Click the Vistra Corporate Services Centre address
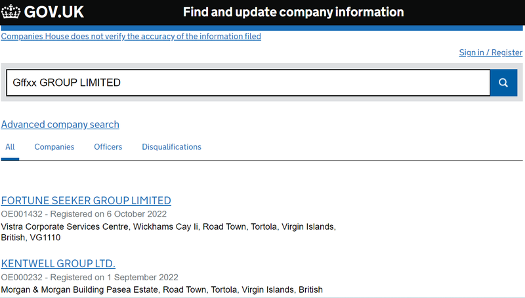The image size is (525, 298). click(168, 226)
